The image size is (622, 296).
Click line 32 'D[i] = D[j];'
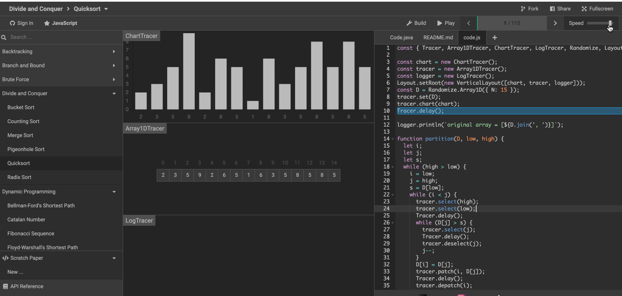tap(434, 265)
